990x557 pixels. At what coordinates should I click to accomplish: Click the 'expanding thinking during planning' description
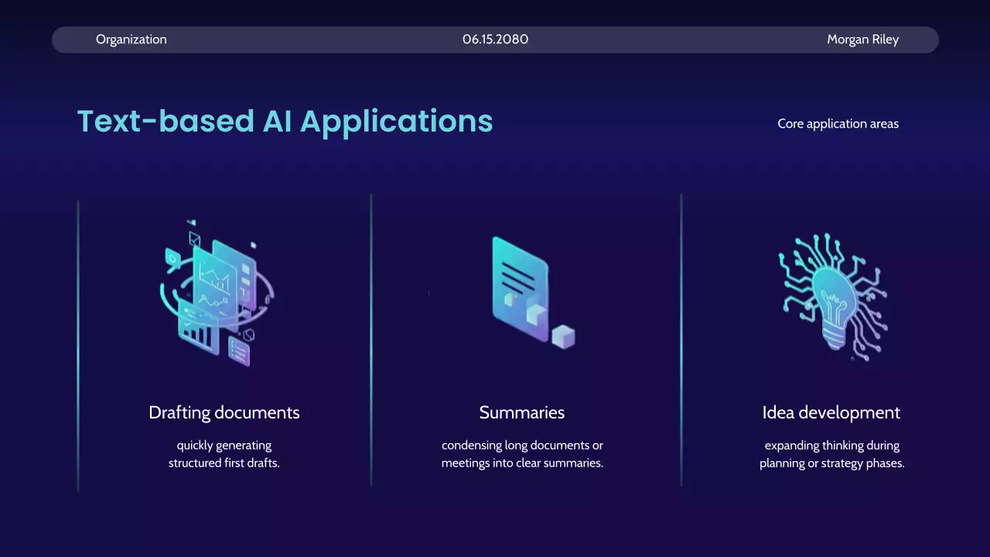coord(831,454)
